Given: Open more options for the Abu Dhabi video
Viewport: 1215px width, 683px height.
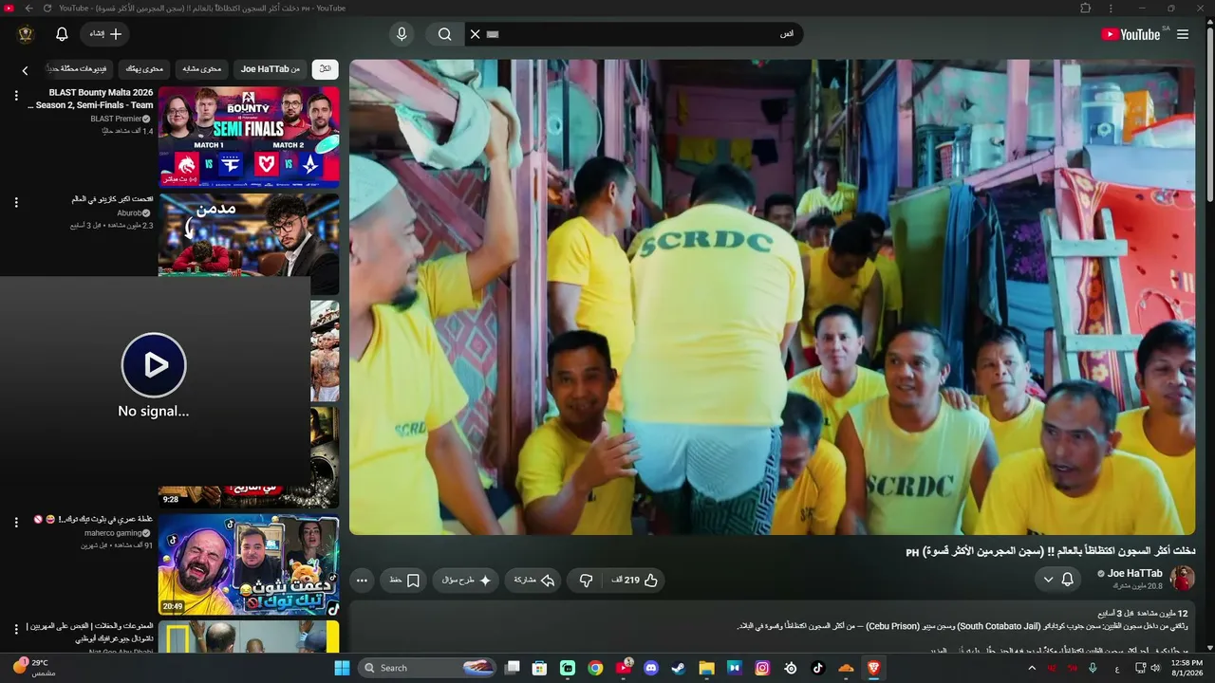Looking at the screenshot, I should click(16, 629).
